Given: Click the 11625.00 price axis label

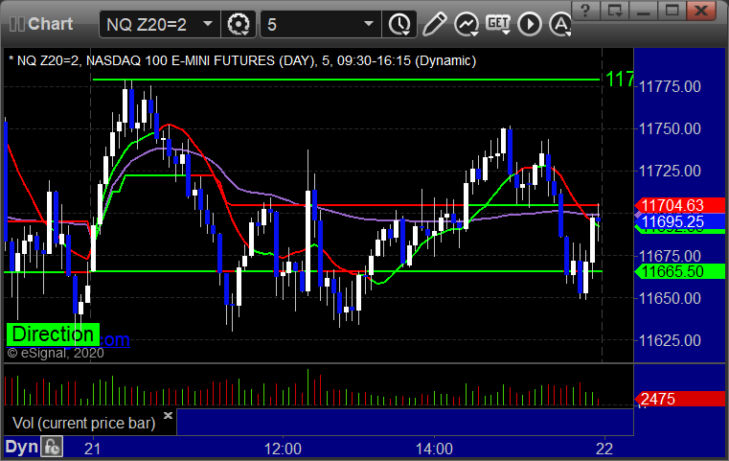Looking at the screenshot, I should (670, 340).
